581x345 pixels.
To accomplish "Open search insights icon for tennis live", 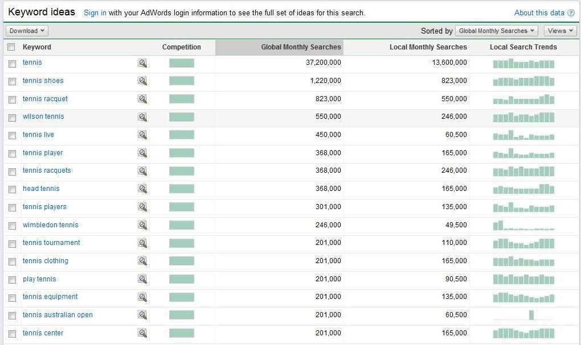I will tap(142, 135).
